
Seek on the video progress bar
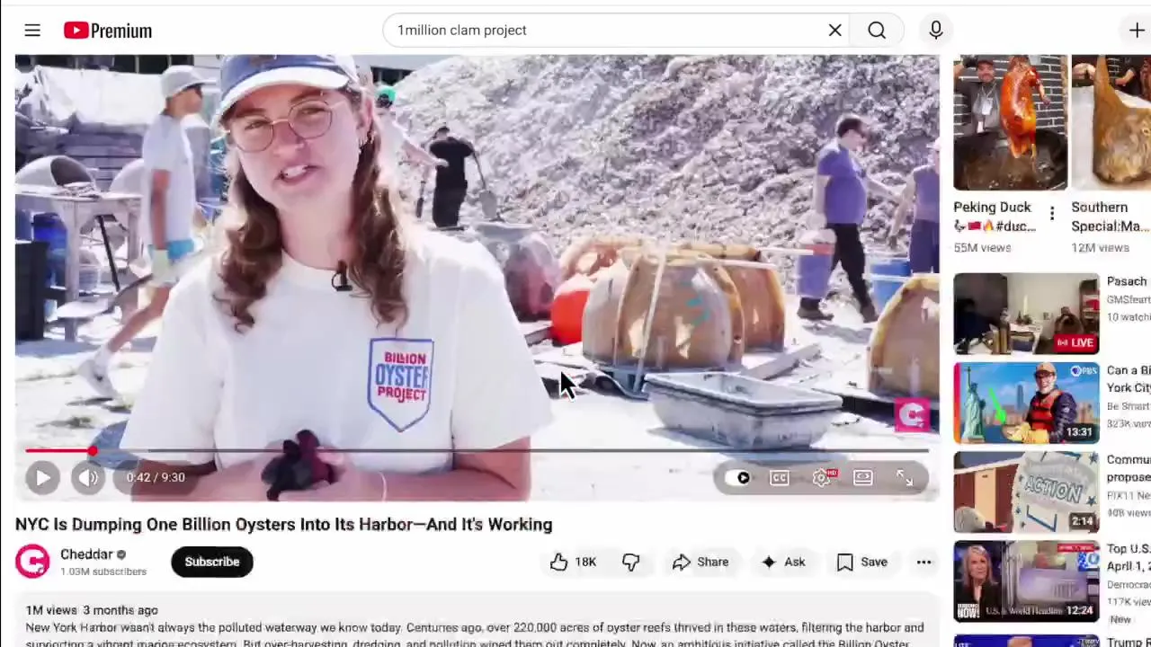(x=477, y=450)
